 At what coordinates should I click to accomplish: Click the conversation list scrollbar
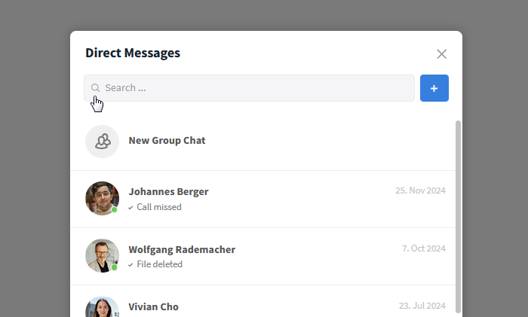click(458, 217)
